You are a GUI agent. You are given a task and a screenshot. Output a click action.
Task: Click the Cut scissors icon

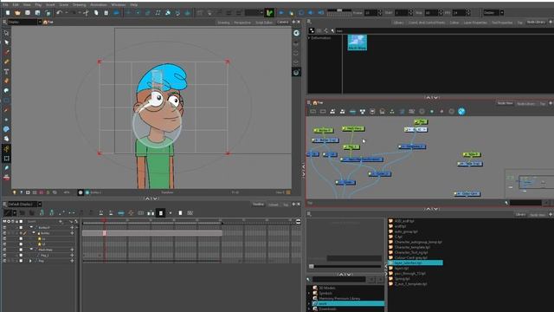86,13
